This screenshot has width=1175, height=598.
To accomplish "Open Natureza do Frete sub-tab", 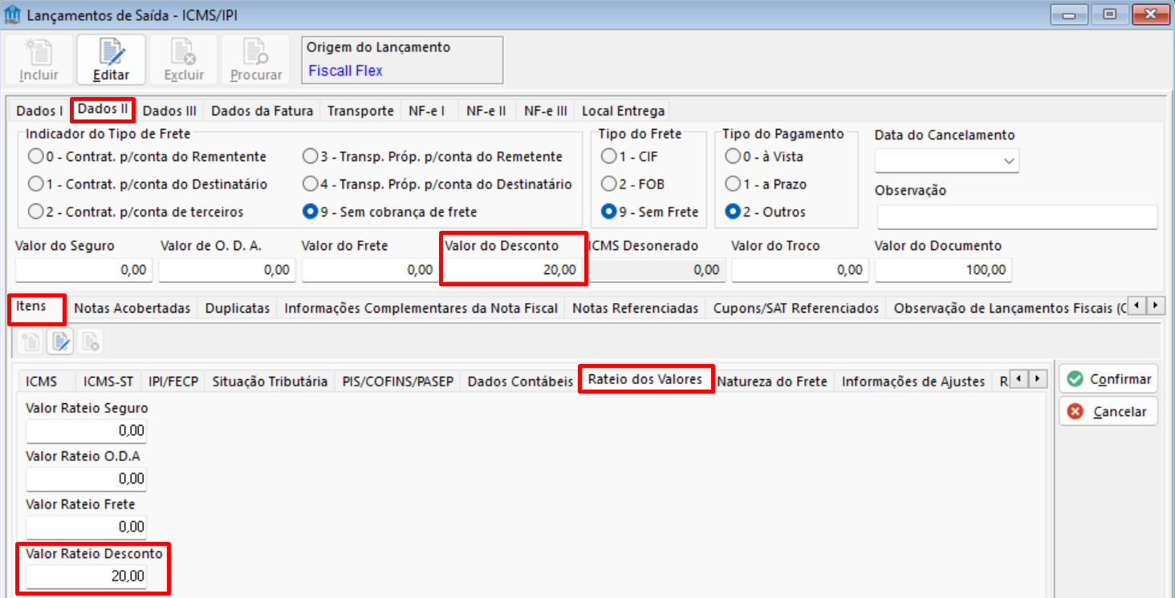I will point(772,382).
